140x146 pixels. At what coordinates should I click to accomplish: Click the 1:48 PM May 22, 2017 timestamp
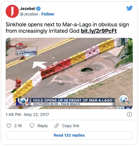tap(27, 114)
